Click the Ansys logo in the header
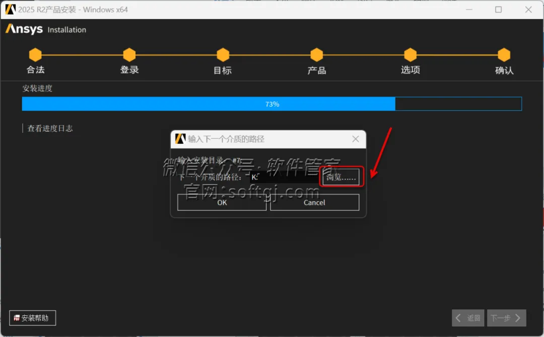The height and width of the screenshot is (337, 544). 24,29
